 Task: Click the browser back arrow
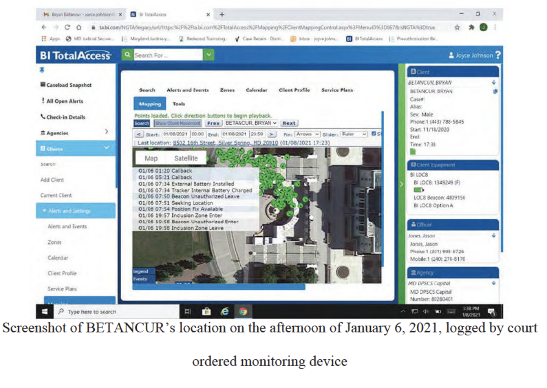coord(44,27)
